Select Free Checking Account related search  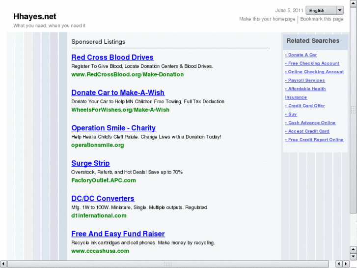pos(312,63)
